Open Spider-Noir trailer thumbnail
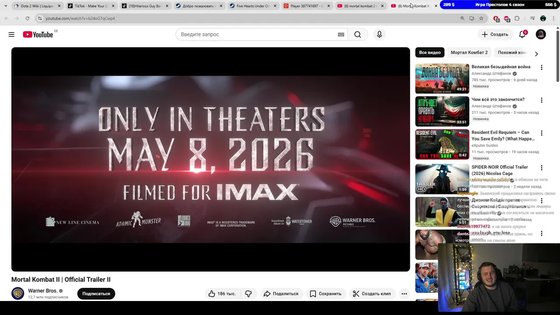This screenshot has width=560, height=315. pyautogui.click(x=442, y=179)
